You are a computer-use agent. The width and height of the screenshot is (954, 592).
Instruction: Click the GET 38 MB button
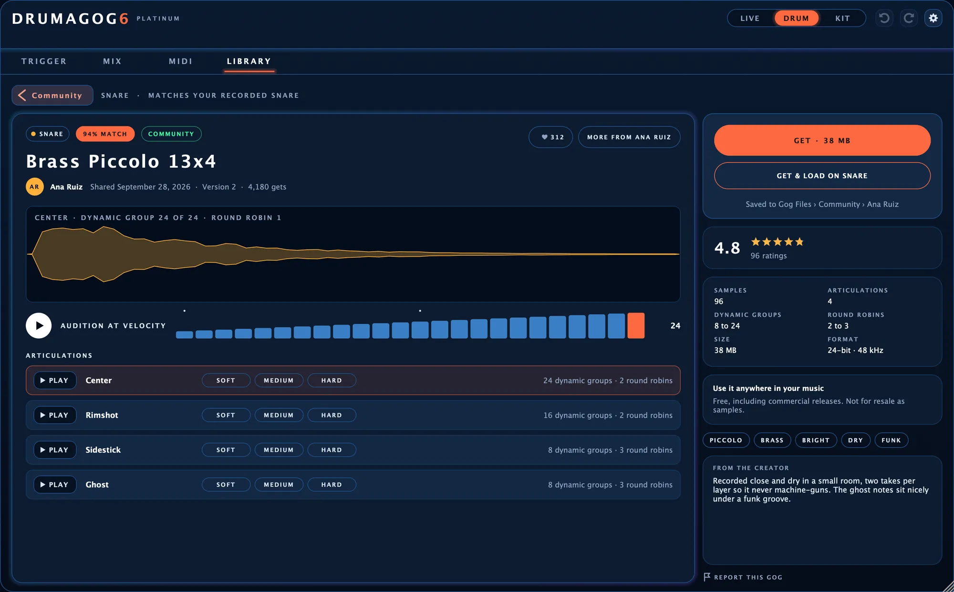(822, 140)
